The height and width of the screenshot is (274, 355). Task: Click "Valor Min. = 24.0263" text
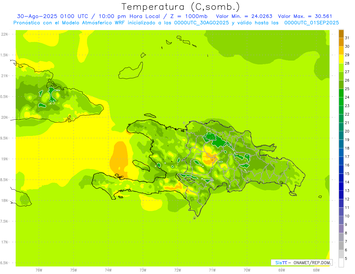click(244, 16)
